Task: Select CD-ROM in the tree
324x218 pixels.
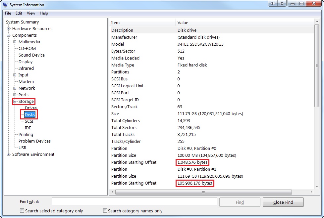Action: (27, 49)
